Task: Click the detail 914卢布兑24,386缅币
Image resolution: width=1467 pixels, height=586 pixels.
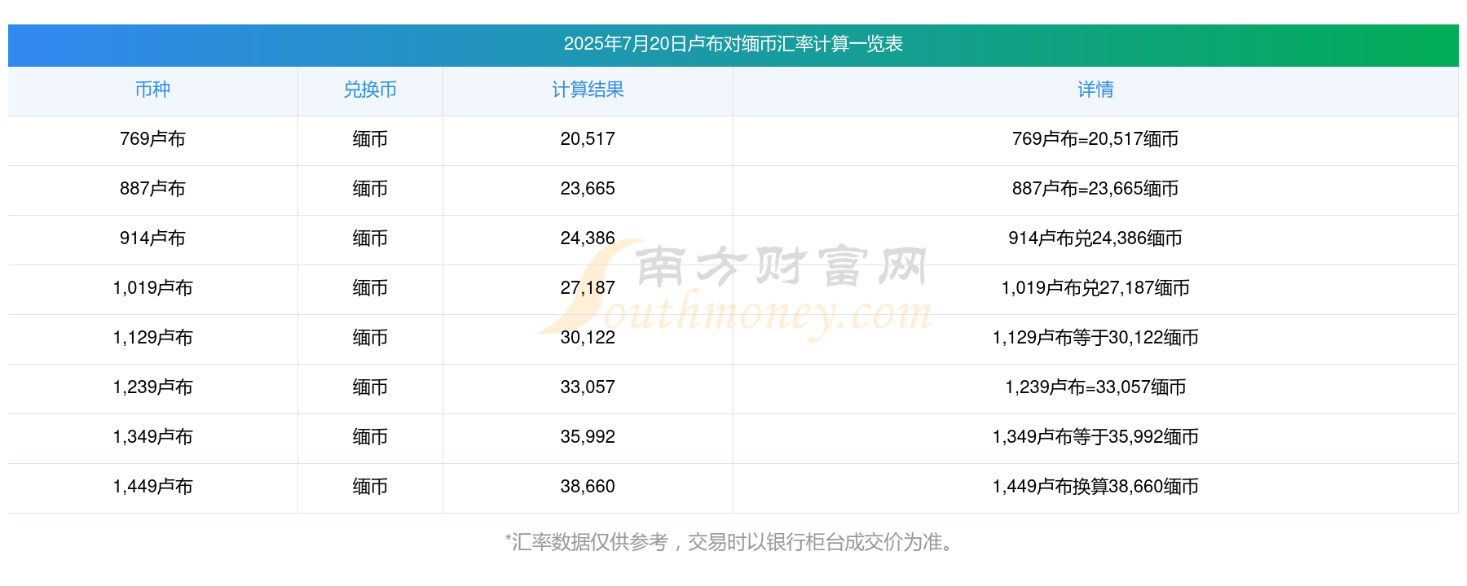Action: [1095, 238]
